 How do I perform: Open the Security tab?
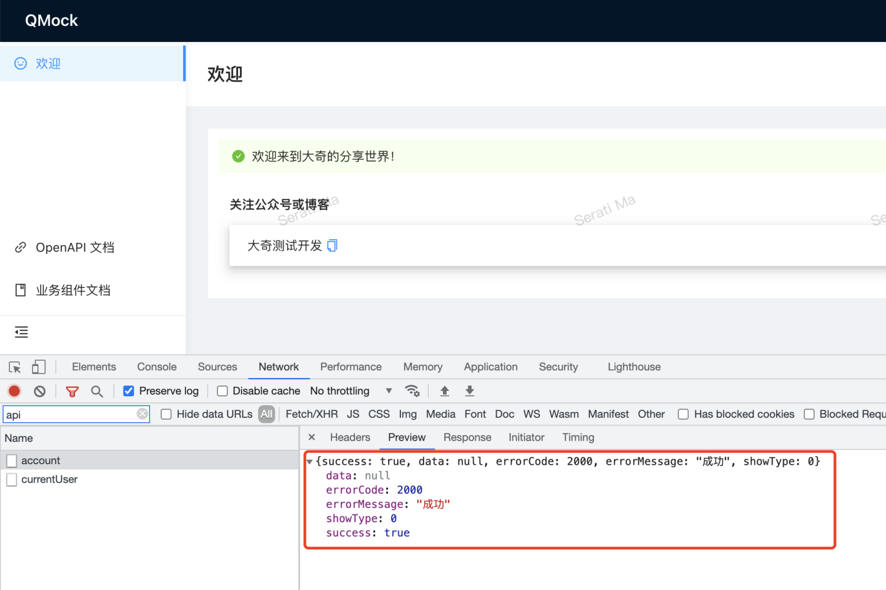tap(558, 367)
